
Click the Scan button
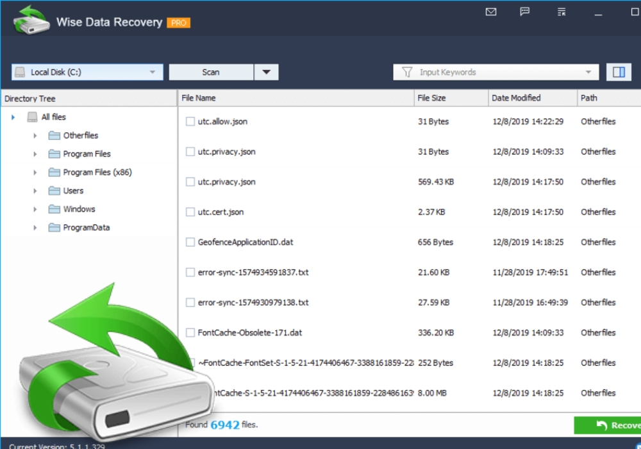211,72
